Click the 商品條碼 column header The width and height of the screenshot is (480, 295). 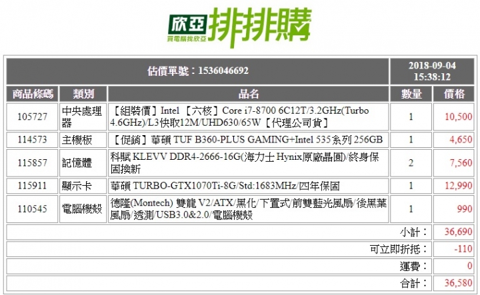coord(33,94)
